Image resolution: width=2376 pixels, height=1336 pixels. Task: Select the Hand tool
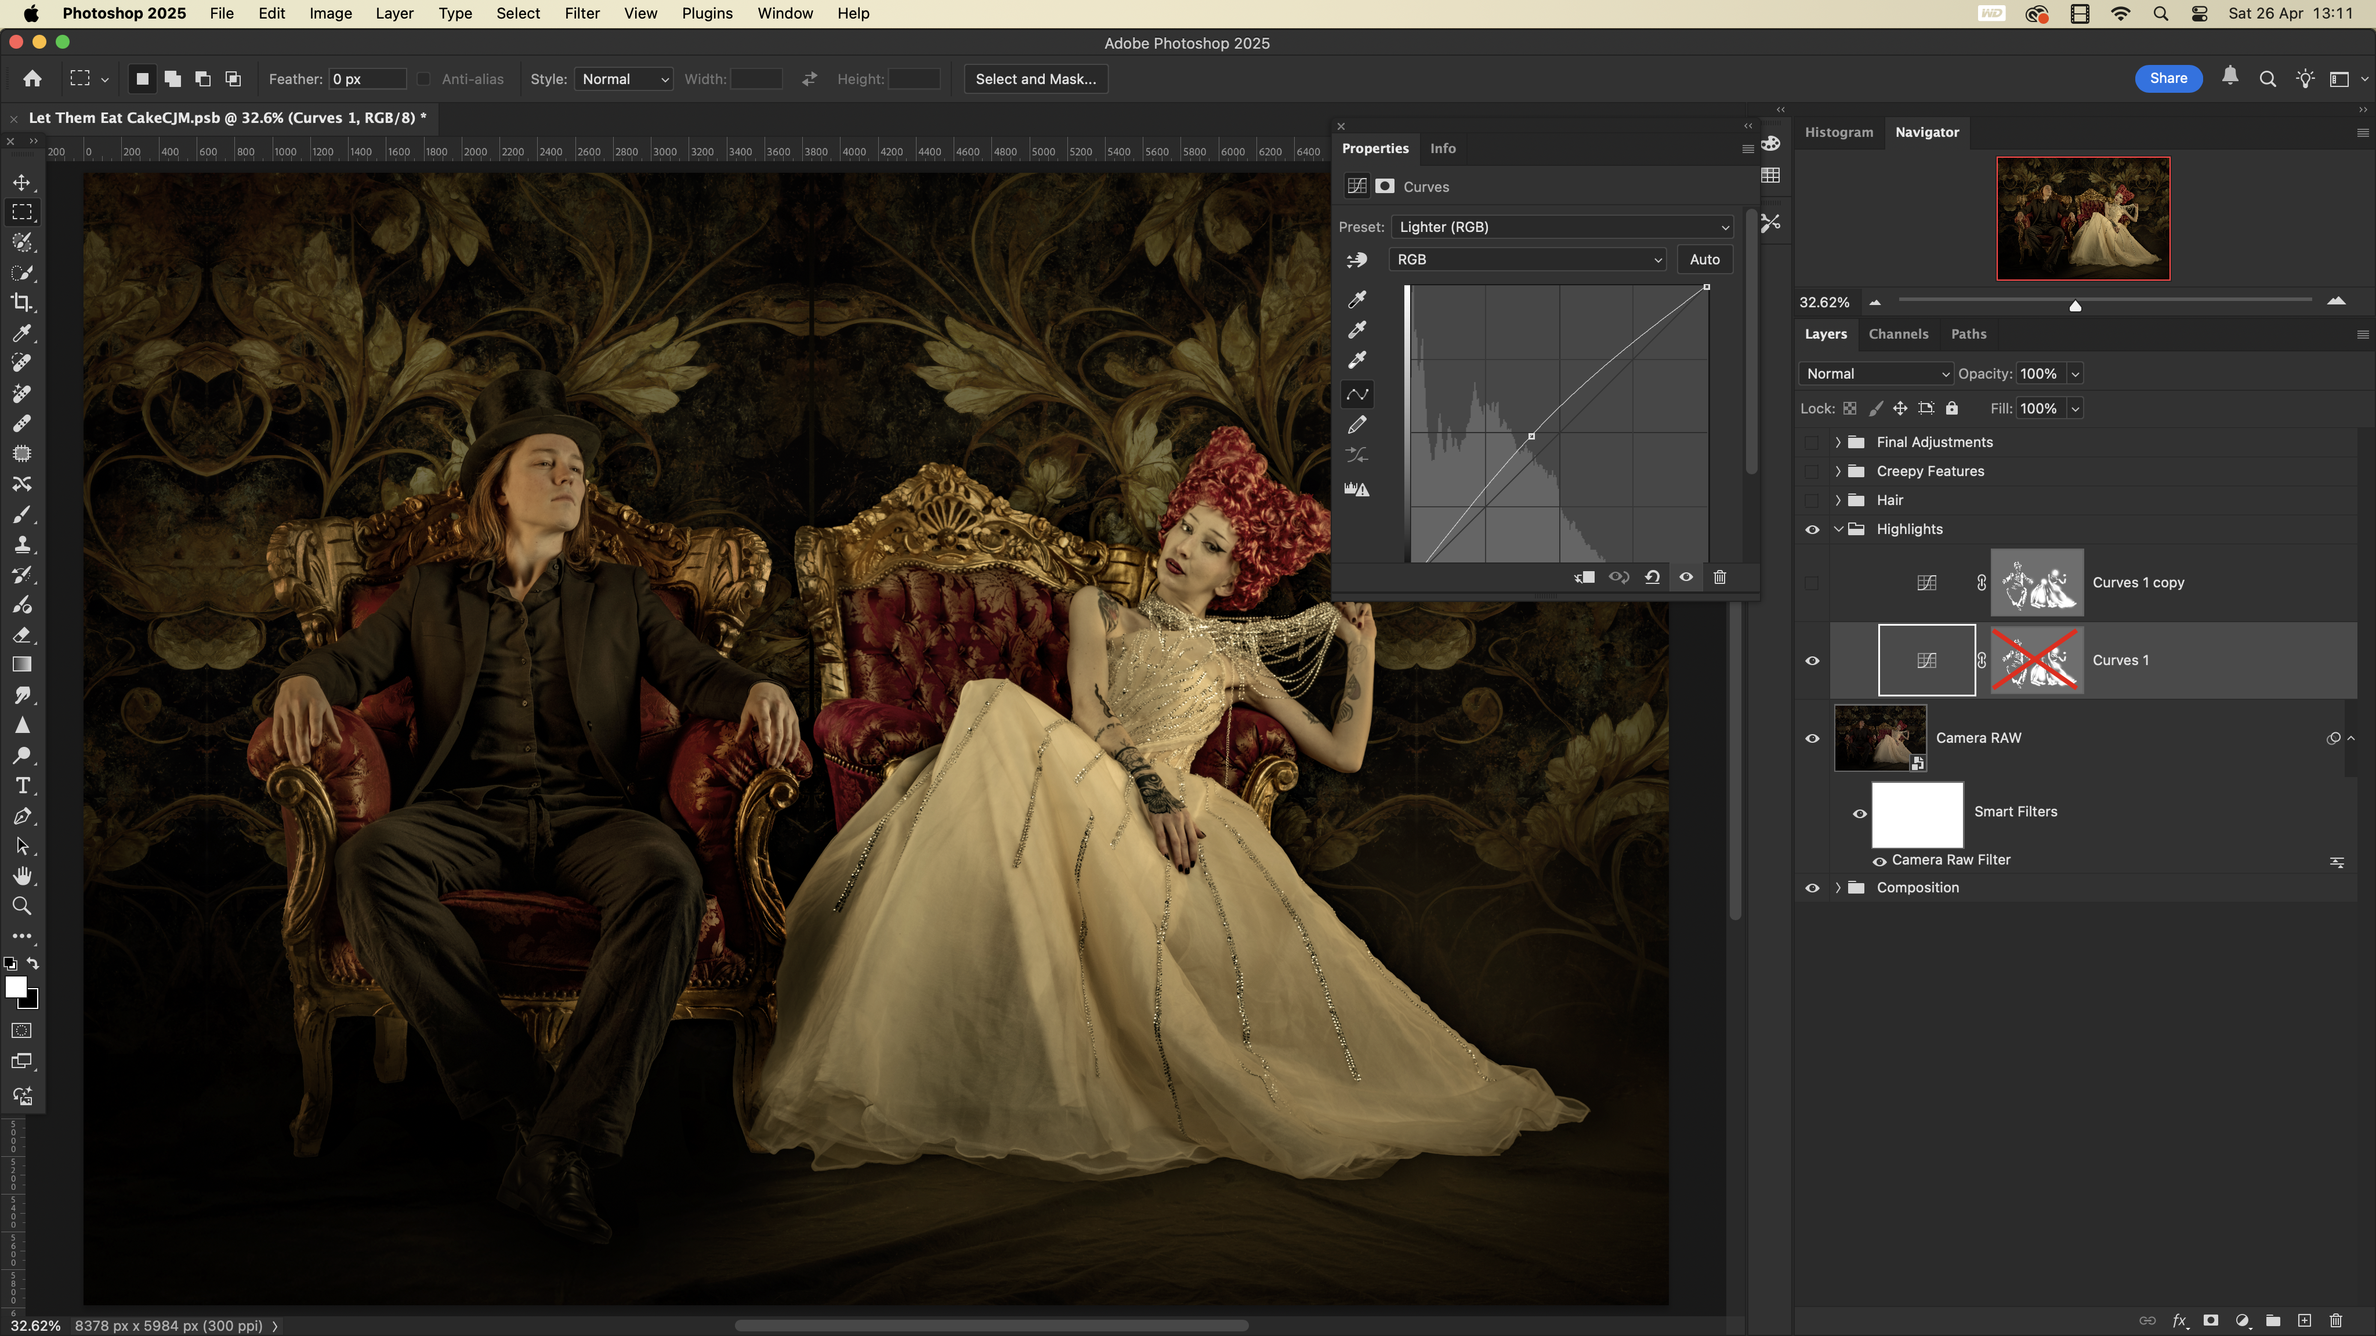[x=22, y=876]
